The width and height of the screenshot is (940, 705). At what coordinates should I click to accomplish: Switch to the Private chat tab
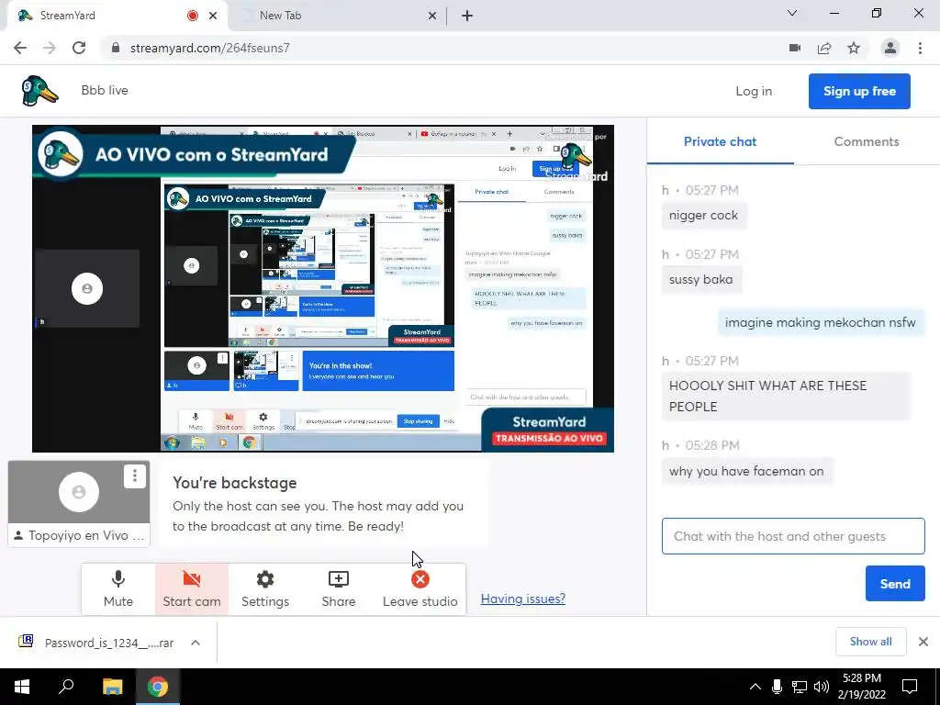coord(720,141)
